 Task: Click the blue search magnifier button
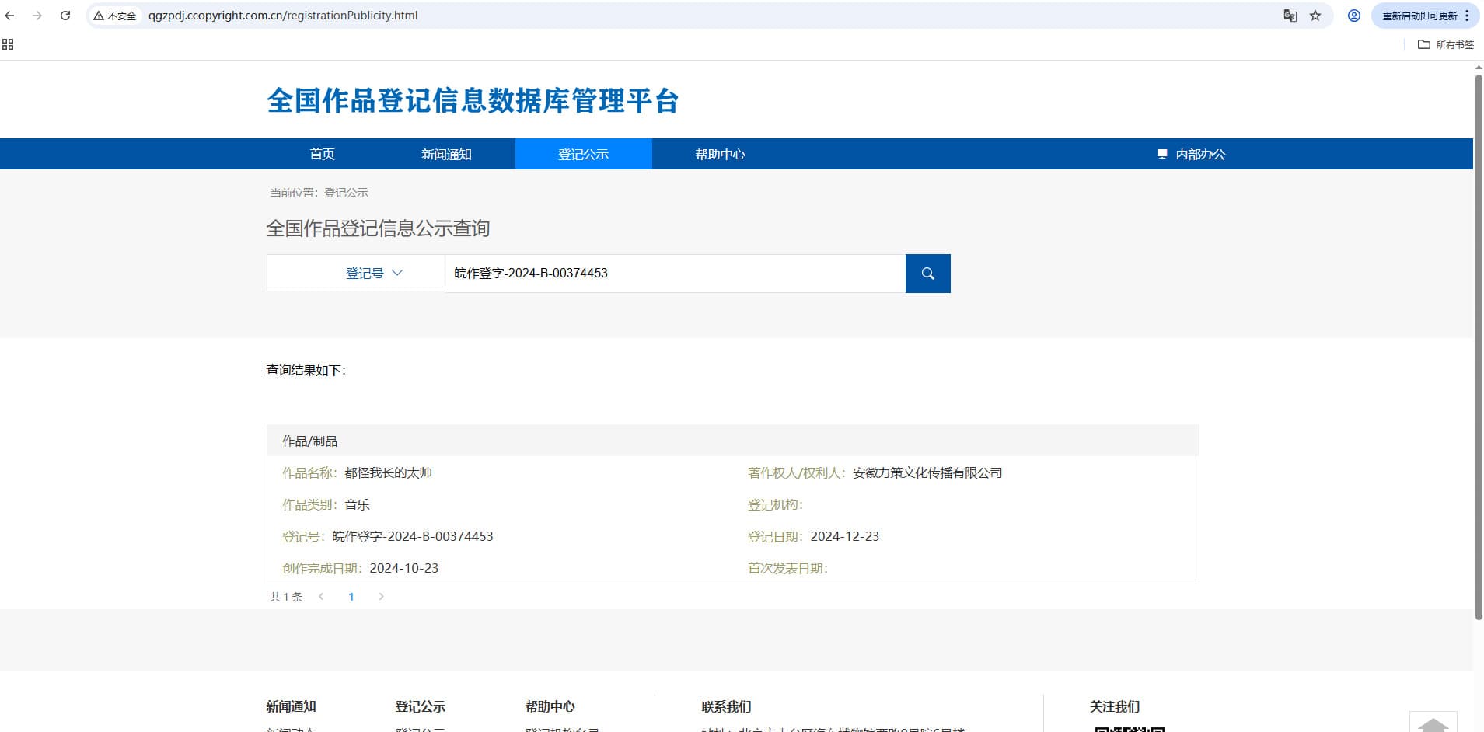click(927, 274)
